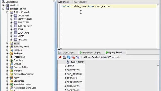Expand the Indexes node
This screenshot has height=91, width=161.
(x=7, y=50)
